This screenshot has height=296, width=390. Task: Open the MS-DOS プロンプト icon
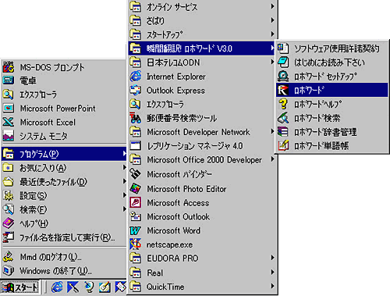click(9, 67)
